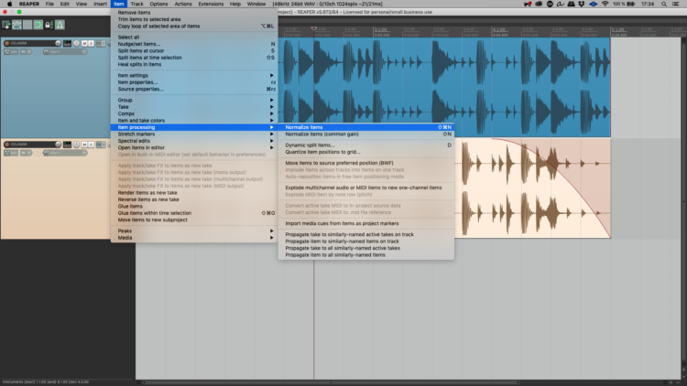Click the route icon on first track

67,43
